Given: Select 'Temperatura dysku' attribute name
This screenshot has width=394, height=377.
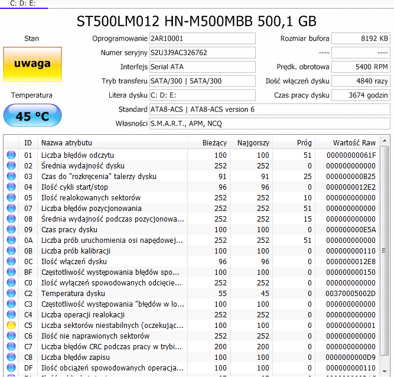Looking at the screenshot, I should point(73,294).
